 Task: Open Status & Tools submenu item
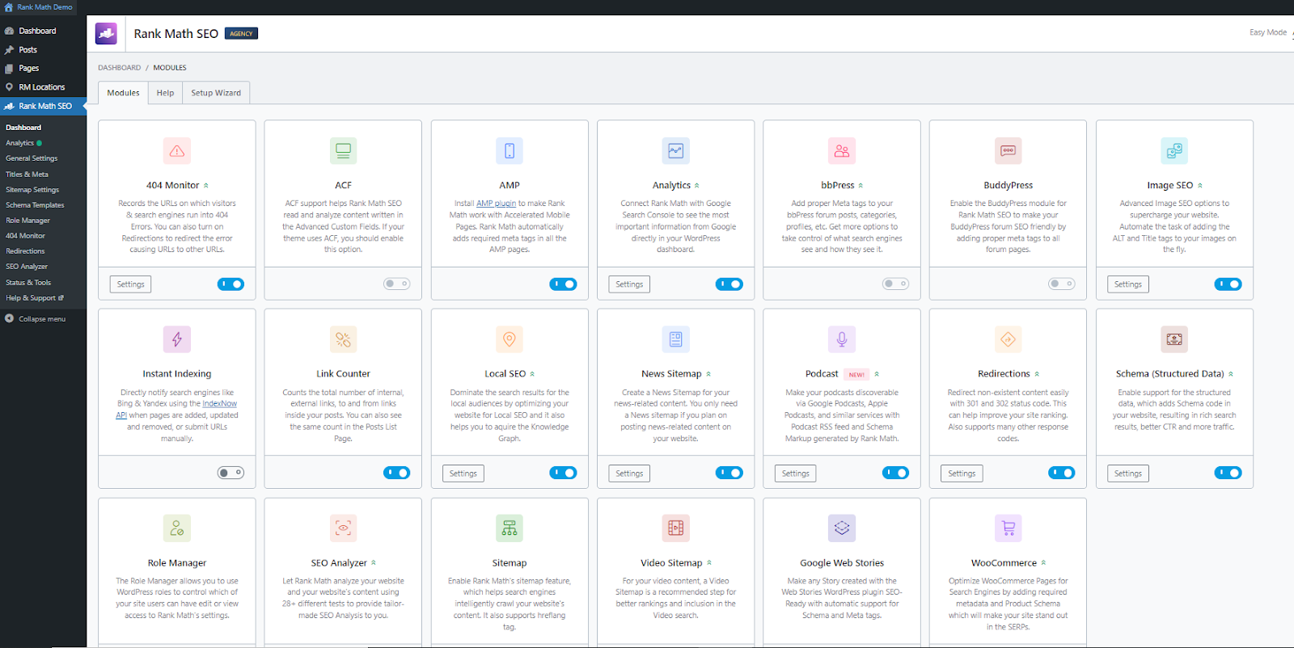pos(28,283)
